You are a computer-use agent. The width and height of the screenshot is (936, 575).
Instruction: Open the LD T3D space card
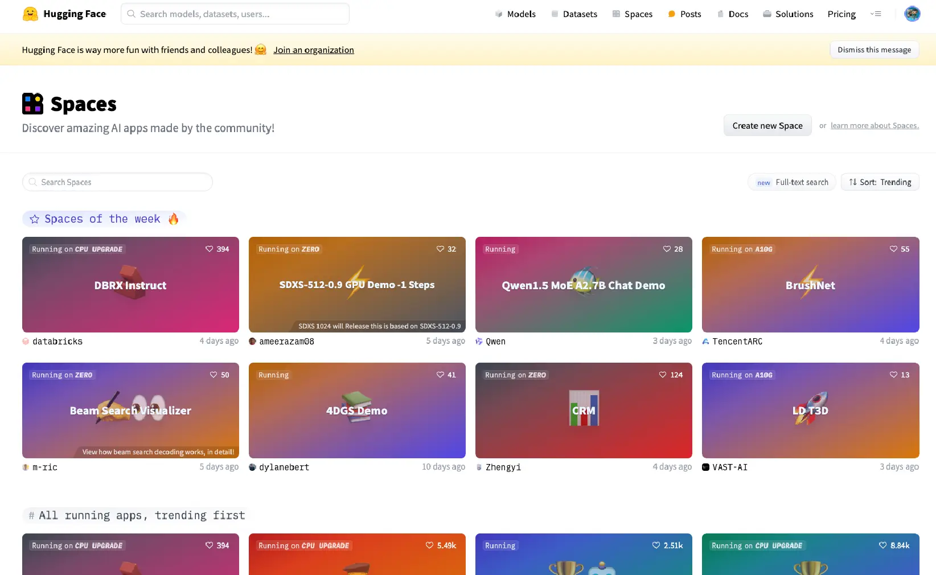(810, 410)
